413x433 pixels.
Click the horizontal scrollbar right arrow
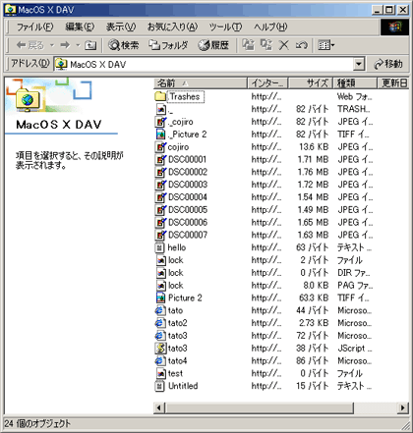(x=403, y=407)
